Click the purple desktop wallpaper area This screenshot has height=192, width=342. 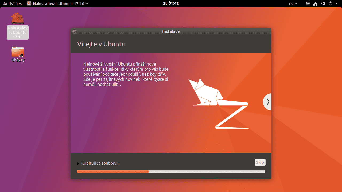pyautogui.click(x=35, y=120)
